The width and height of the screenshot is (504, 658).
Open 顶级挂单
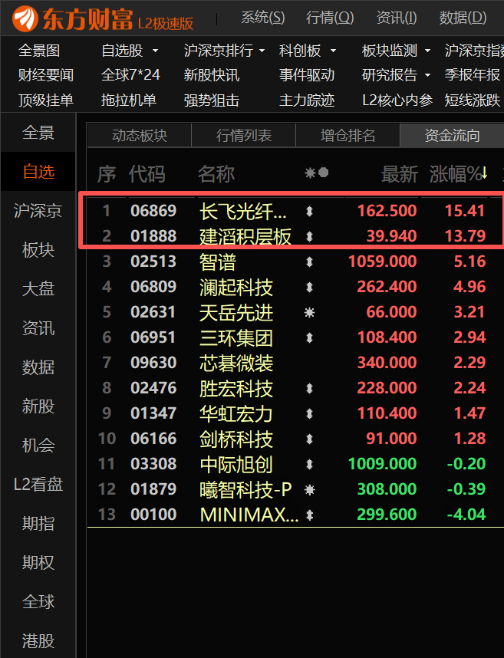coord(46,100)
